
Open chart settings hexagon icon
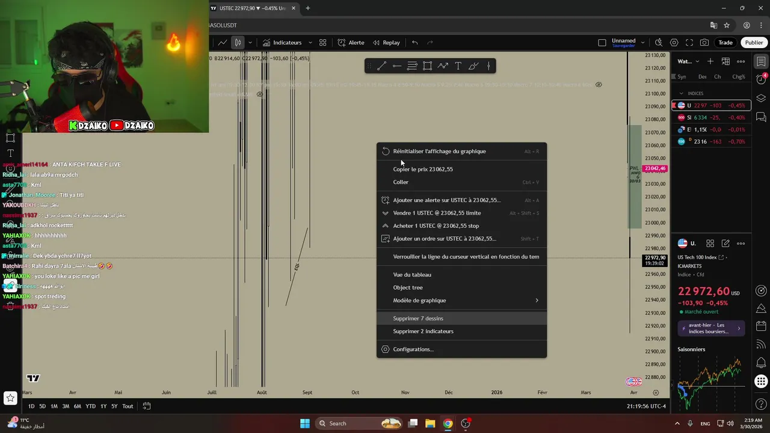674,43
